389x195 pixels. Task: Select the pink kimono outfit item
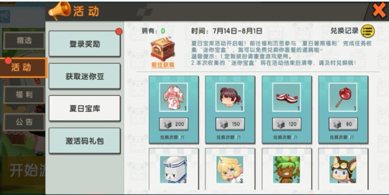pos(173,97)
